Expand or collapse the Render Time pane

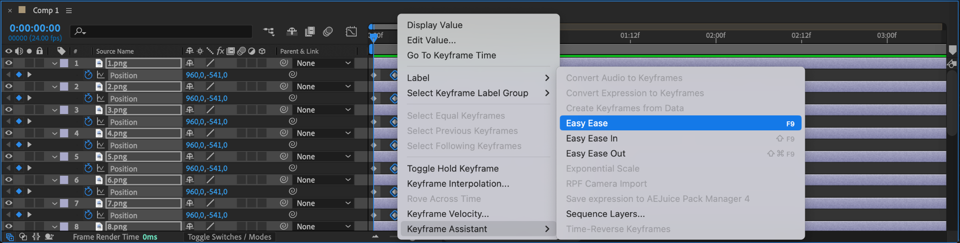(49, 237)
